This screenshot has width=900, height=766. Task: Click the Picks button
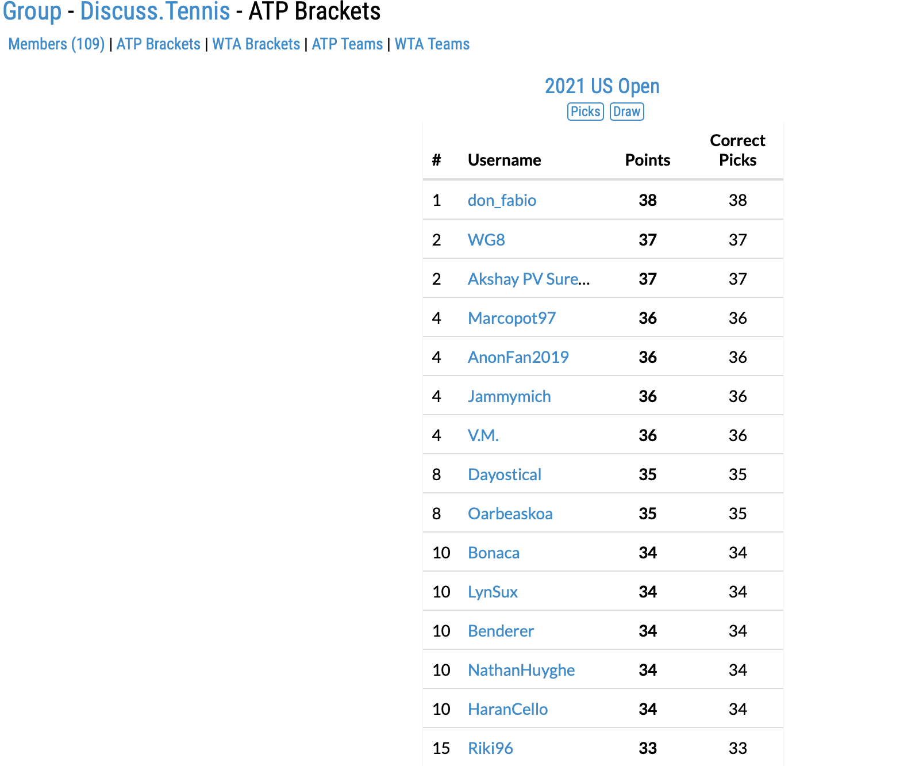pos(585,112)
